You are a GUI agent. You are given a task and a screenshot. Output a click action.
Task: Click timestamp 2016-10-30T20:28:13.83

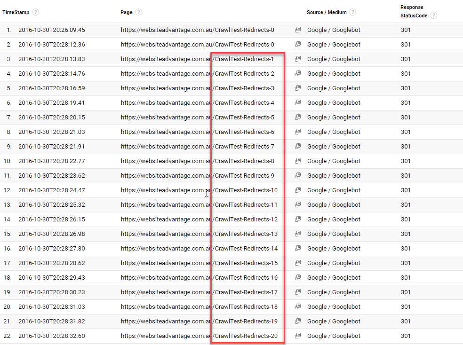tap(52, 59)
